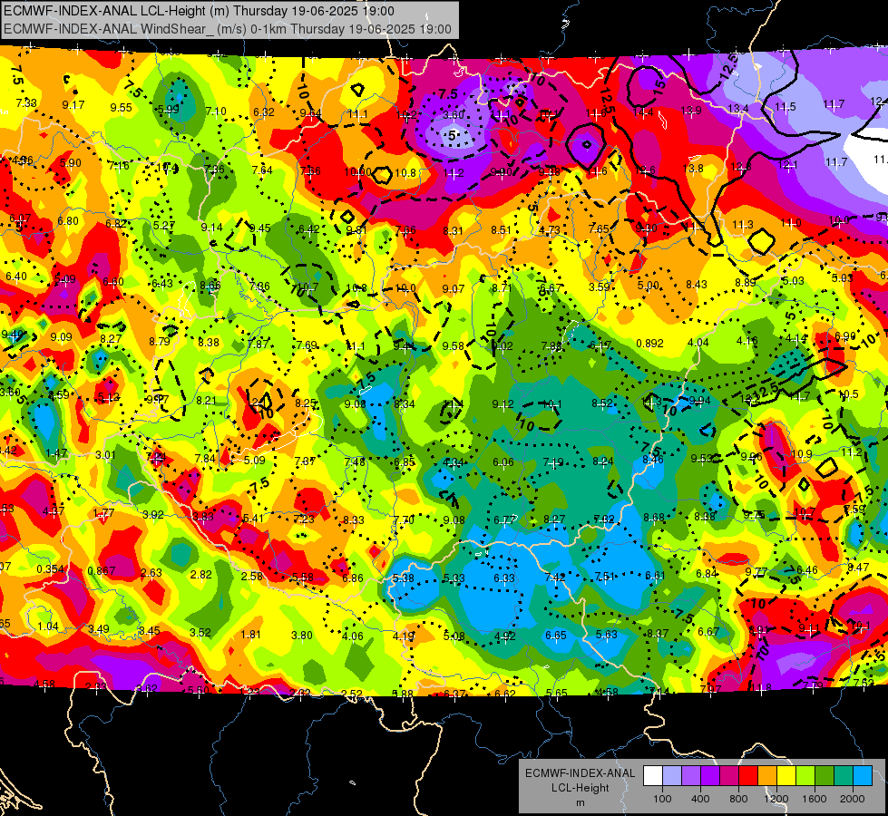Image resolution: width=888 pixels, height=816 pixels.
Task: Click the 3.52 grid point value
Action: click(200, 633)
